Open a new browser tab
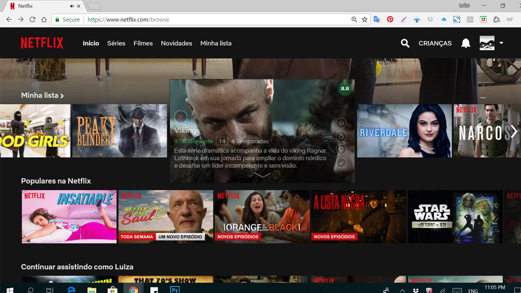Screen dimensions: 521x293 point(94,6)
